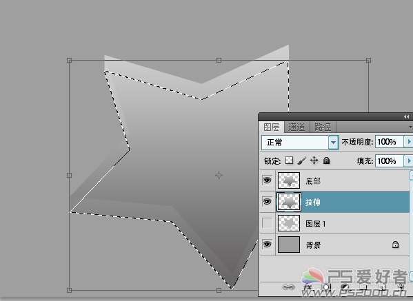Enable lock image pixels brush icon
Image resolution: width=413 pixels, height=301 pixels.
tap(302, 160)
